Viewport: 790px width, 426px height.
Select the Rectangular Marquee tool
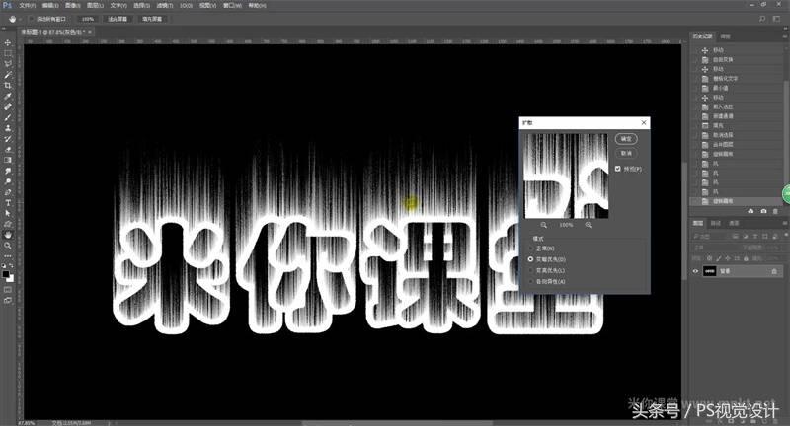pyautogui.click(x=8, y=53)
